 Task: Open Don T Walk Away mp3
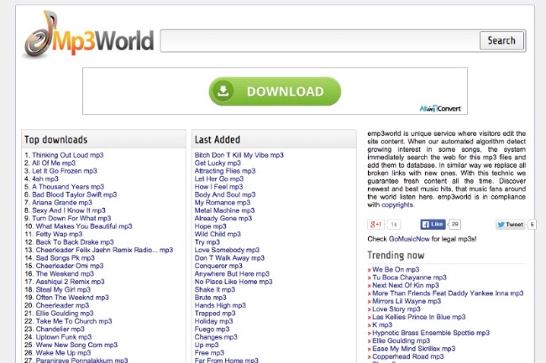point(229,258)
